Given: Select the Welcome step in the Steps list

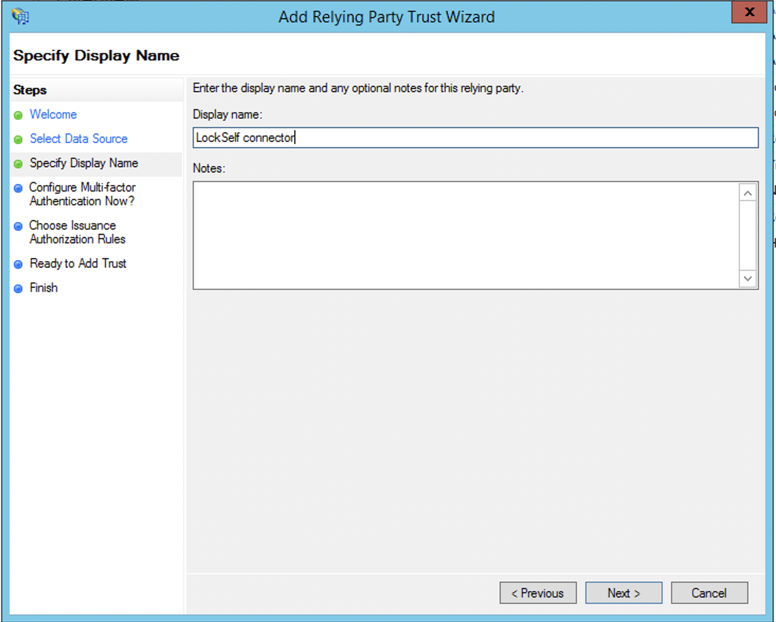Looking at the screenshot, I should pos(53,115).
